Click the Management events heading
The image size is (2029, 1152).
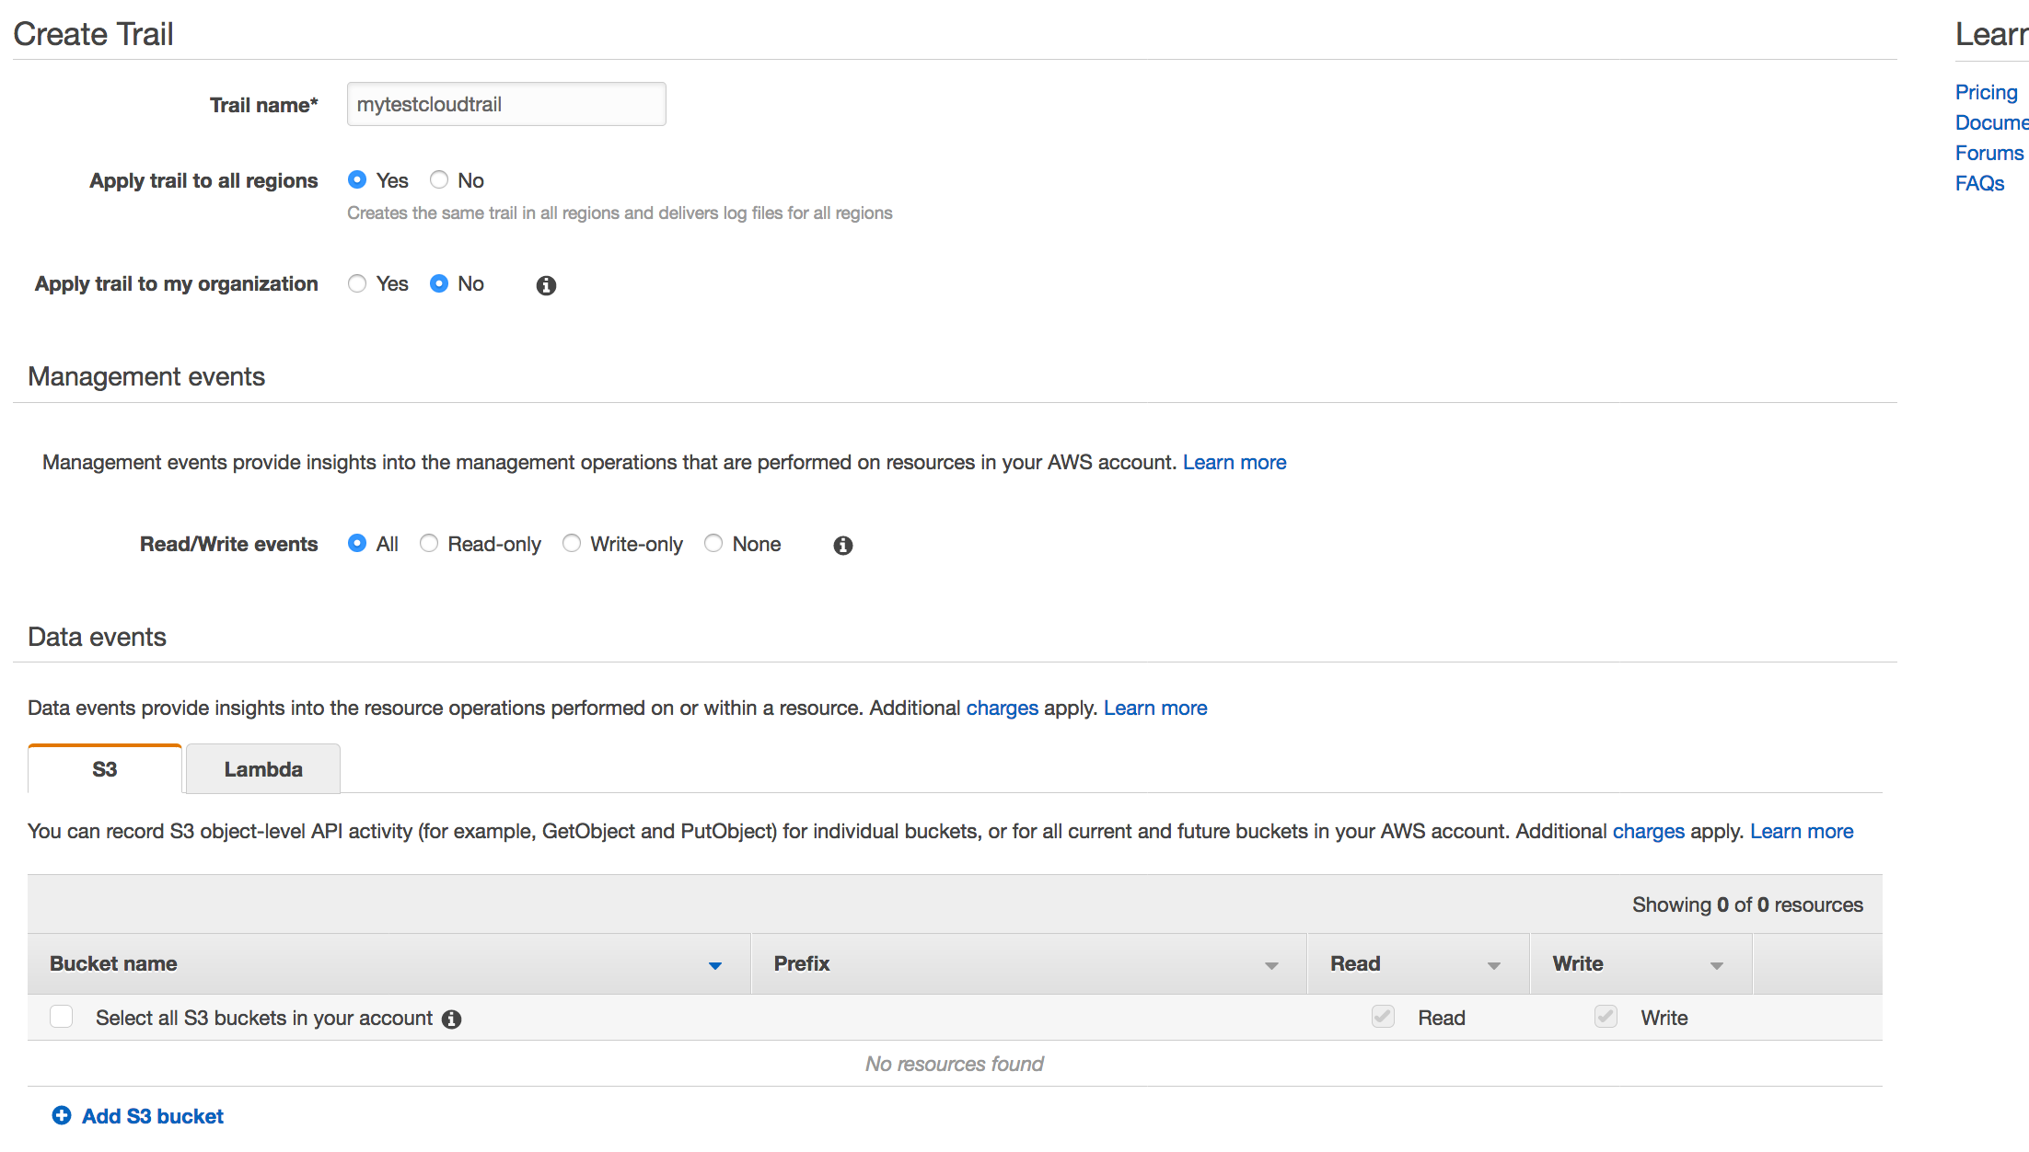coord(146,376)
